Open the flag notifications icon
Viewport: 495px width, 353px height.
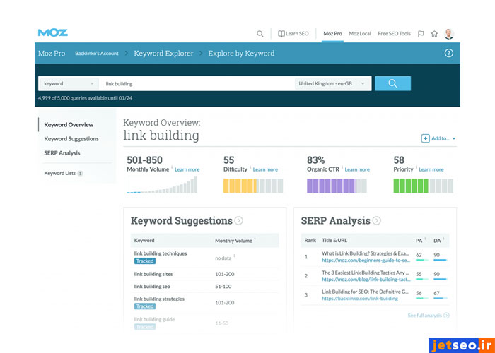[x=421, y=34]
